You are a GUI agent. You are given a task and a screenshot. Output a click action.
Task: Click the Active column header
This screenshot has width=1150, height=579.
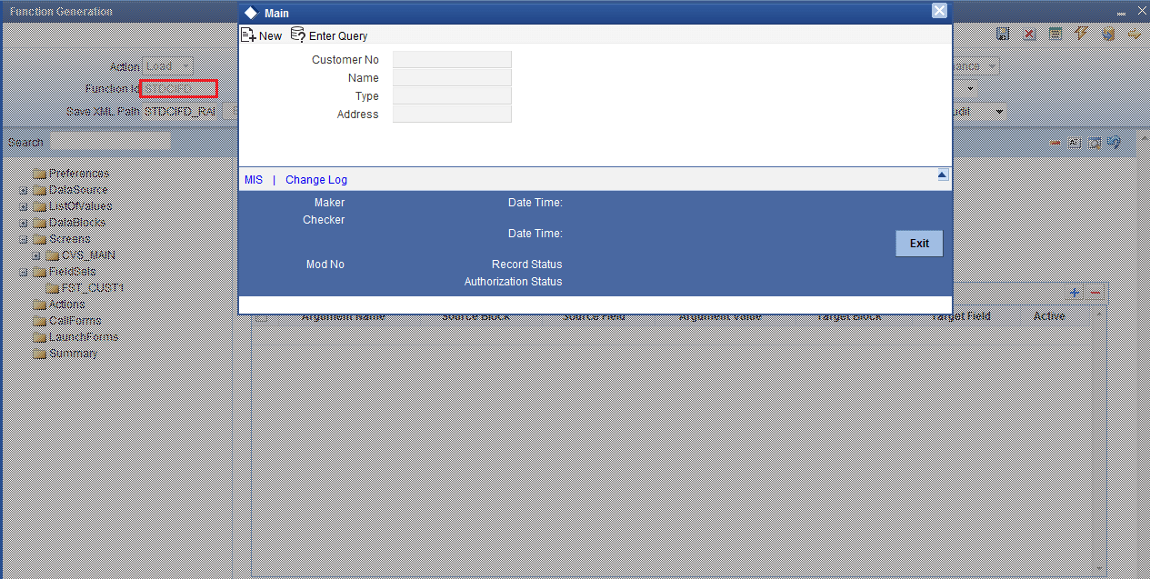pos(1049,316)
